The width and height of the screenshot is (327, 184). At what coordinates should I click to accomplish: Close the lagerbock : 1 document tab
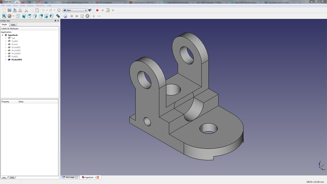pyautogui.click(x=98, y=177)
